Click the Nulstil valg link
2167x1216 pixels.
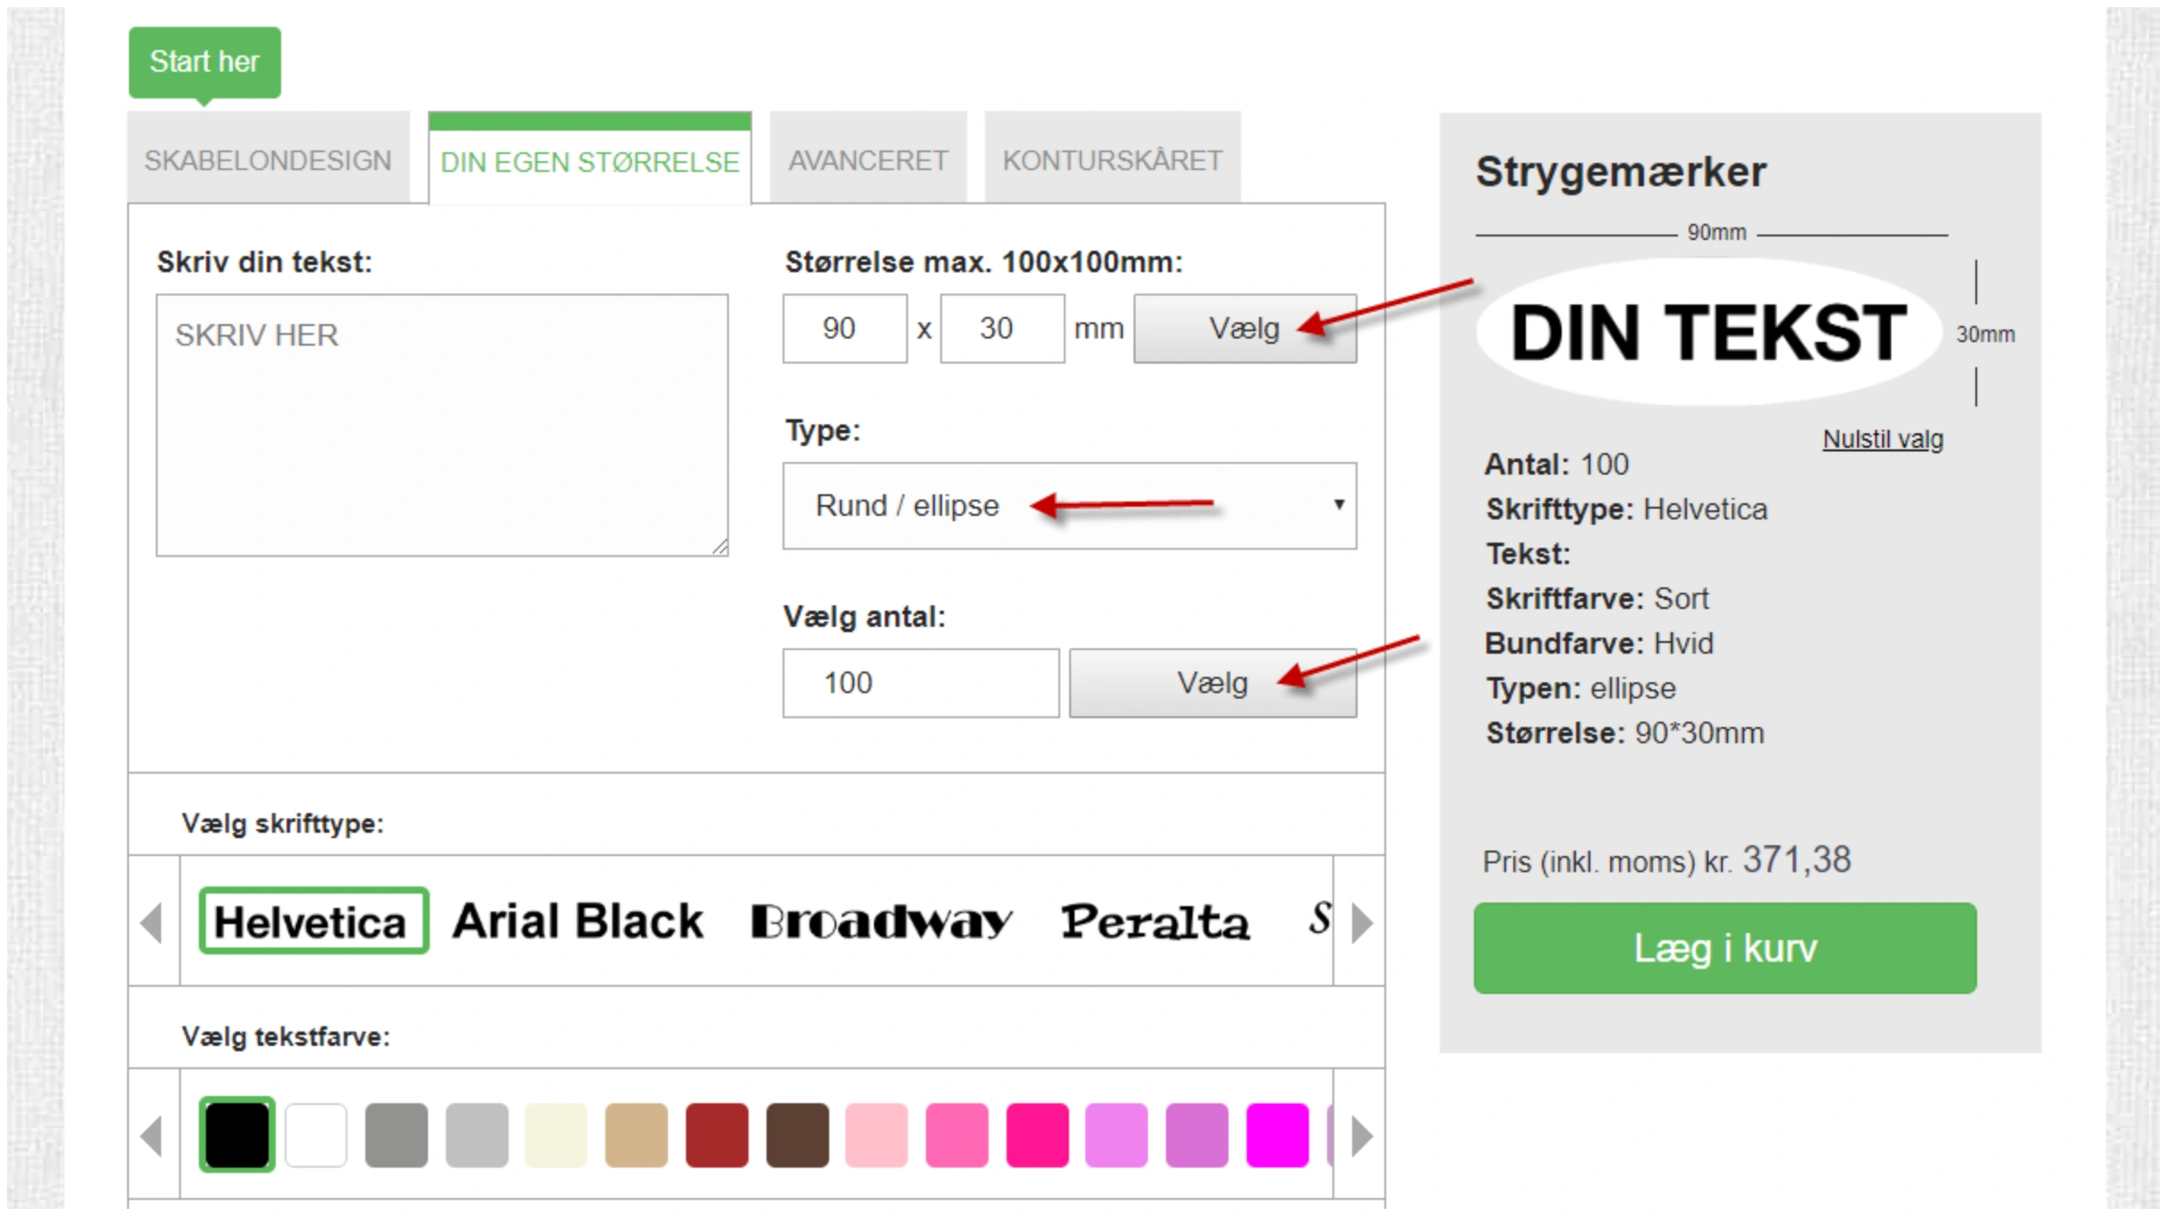coord(1882,440)
